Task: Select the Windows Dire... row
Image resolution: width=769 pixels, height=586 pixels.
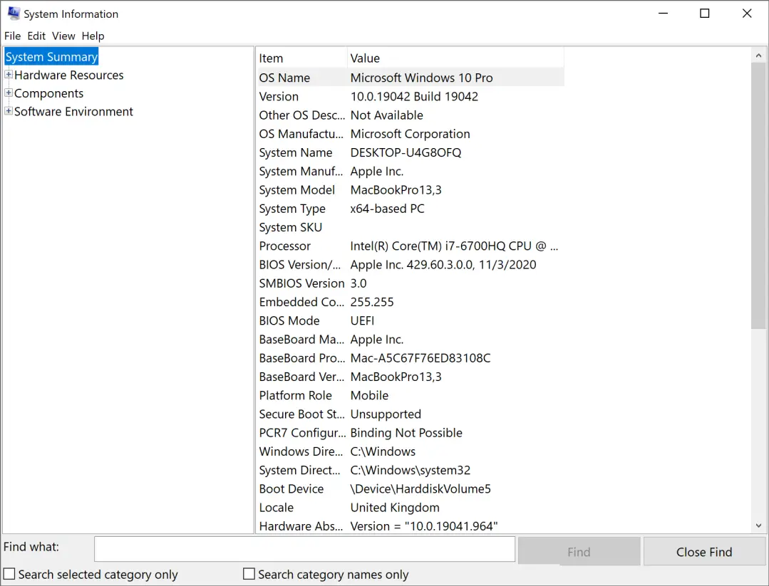Action: coord(411,451)
